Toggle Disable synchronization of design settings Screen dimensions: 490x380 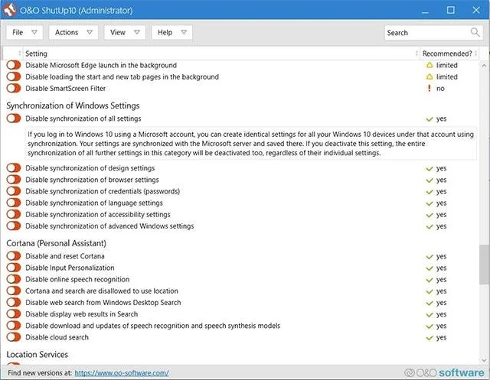pyautogui.click(x=14, y=168)
